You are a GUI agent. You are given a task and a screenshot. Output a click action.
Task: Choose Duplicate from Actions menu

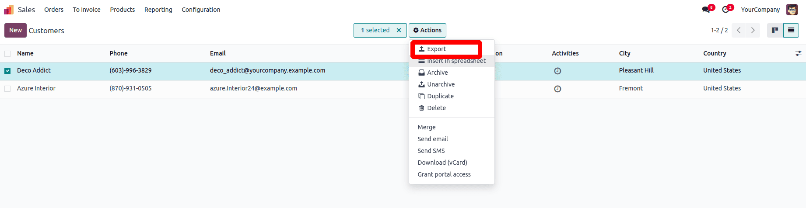click(452, 96)
